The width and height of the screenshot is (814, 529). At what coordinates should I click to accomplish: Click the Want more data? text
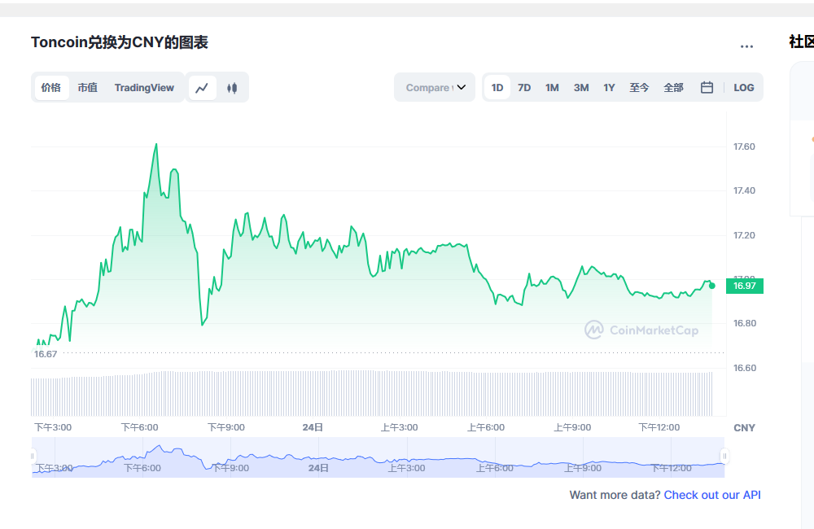[x=615, y=495]
